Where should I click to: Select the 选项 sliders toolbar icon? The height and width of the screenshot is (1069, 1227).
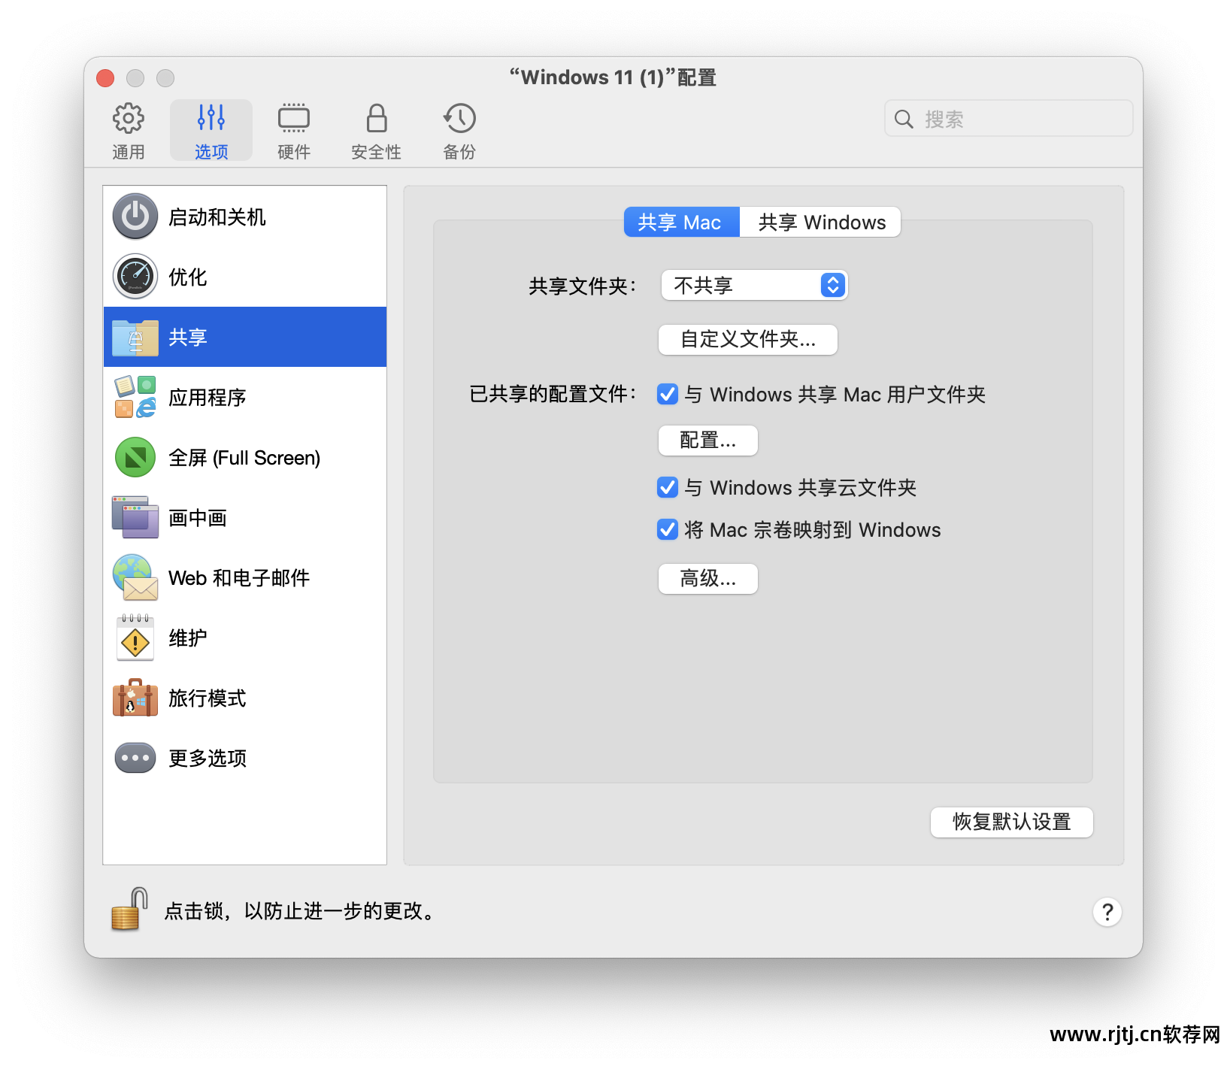(x=211, y=118)
